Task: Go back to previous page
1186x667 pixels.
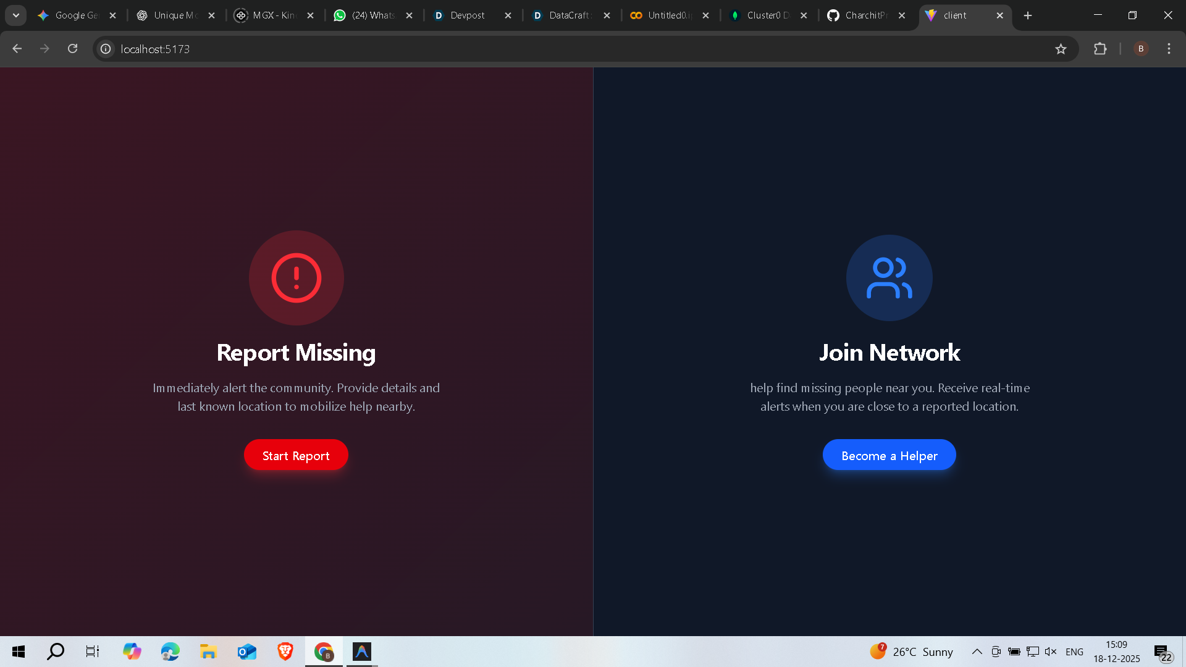Action: point(17,49)
